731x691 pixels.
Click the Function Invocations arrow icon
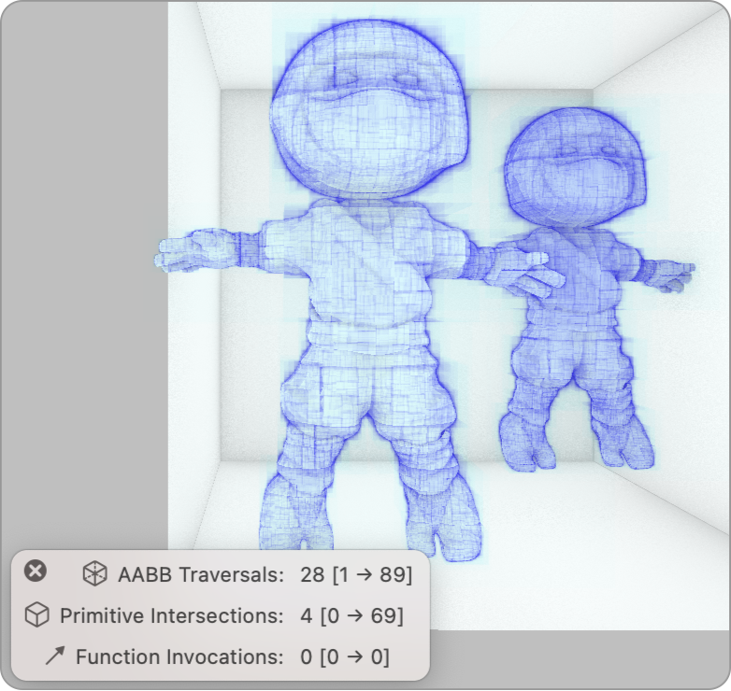54,656
